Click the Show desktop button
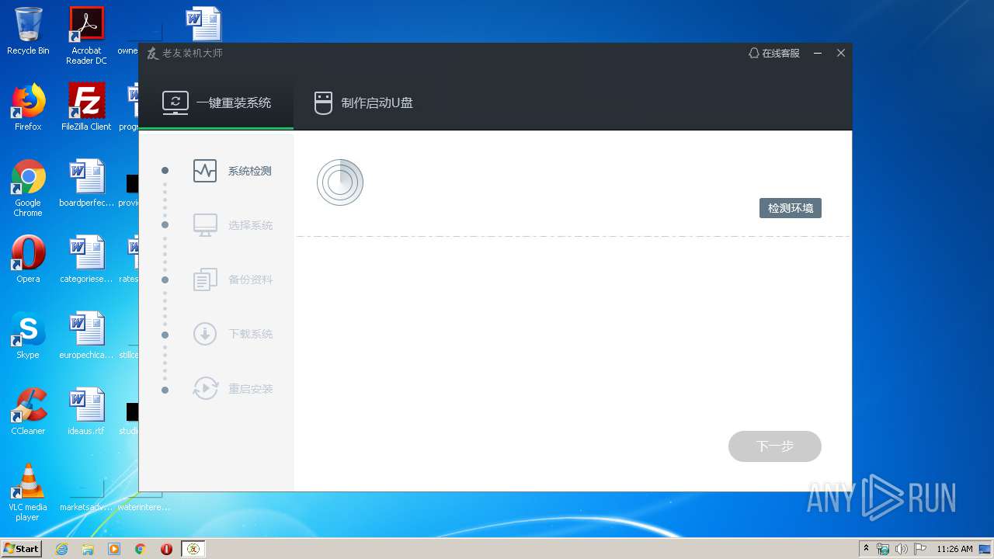 pyautogui.click(x=985, y=549)
